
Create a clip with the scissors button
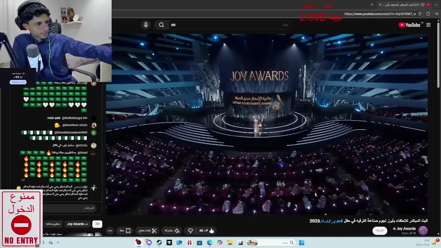coord(148,231)
